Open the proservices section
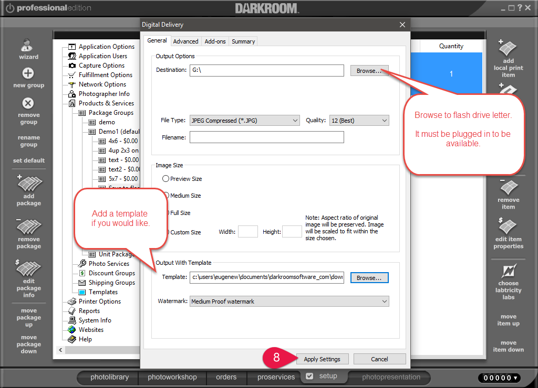This screenshot has width=538, height=388. point(276,377)
